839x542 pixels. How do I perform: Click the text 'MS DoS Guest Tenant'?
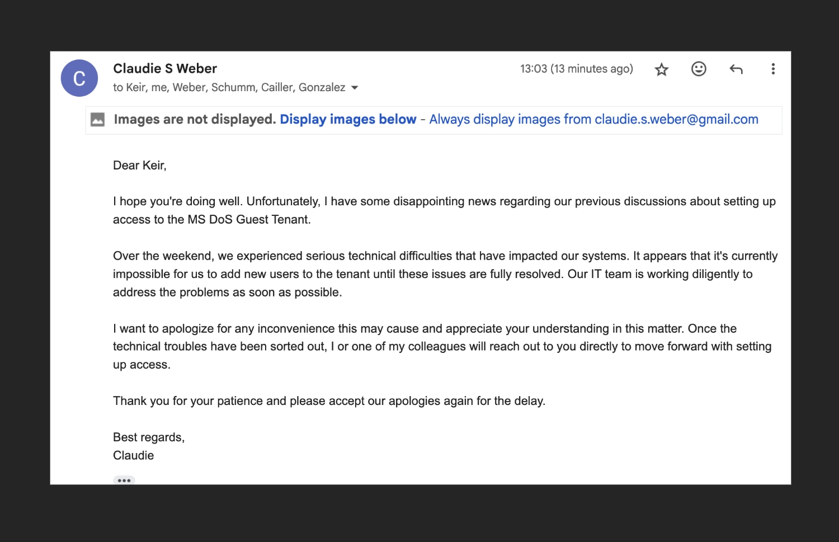[x=248, y=219]
